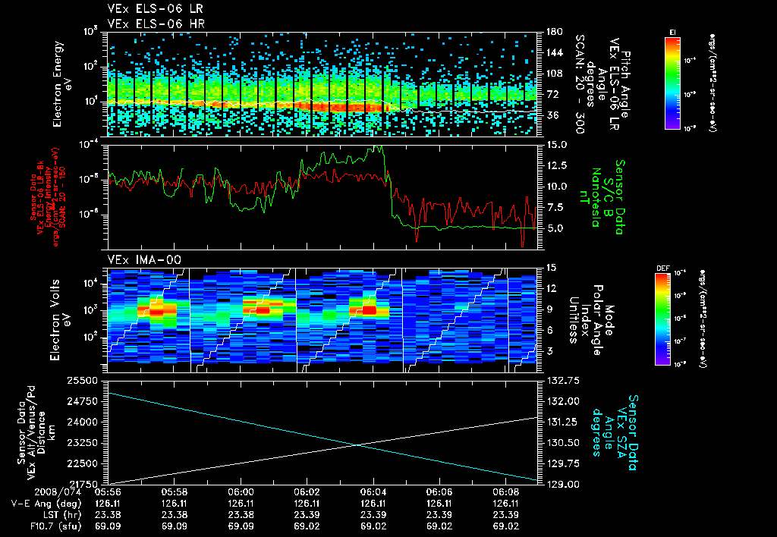Click the F10.7 value under 06:04
The height and width of the screenshot is (537, 777).
click(373, 526)
